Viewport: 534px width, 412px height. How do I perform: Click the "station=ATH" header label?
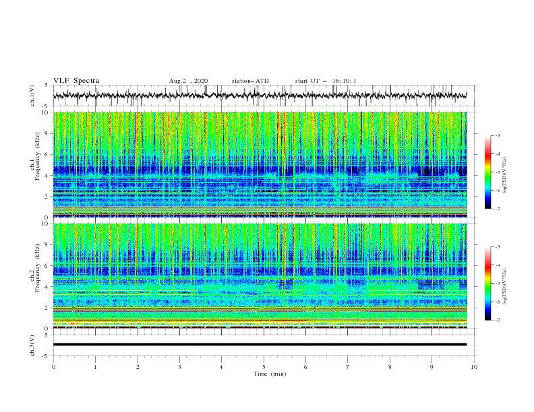point(250,81)
